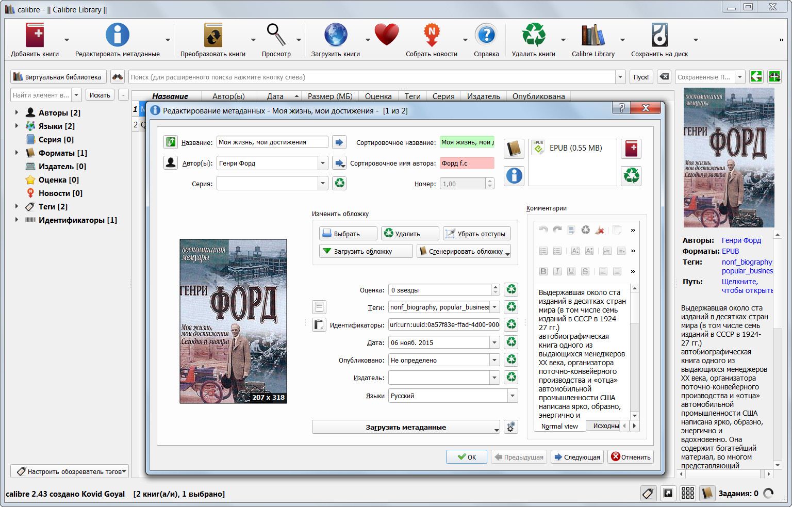Viewport: 792px width, 507px height.
Task: Click the gear icon beside Загрузить метаданные
Action: click(x=511, y=427)
